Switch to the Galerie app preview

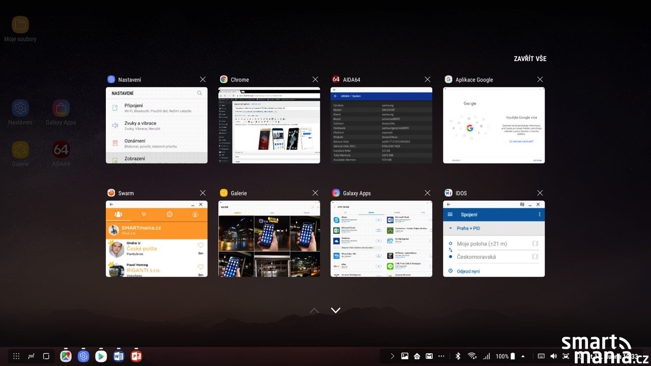[269, 238]
